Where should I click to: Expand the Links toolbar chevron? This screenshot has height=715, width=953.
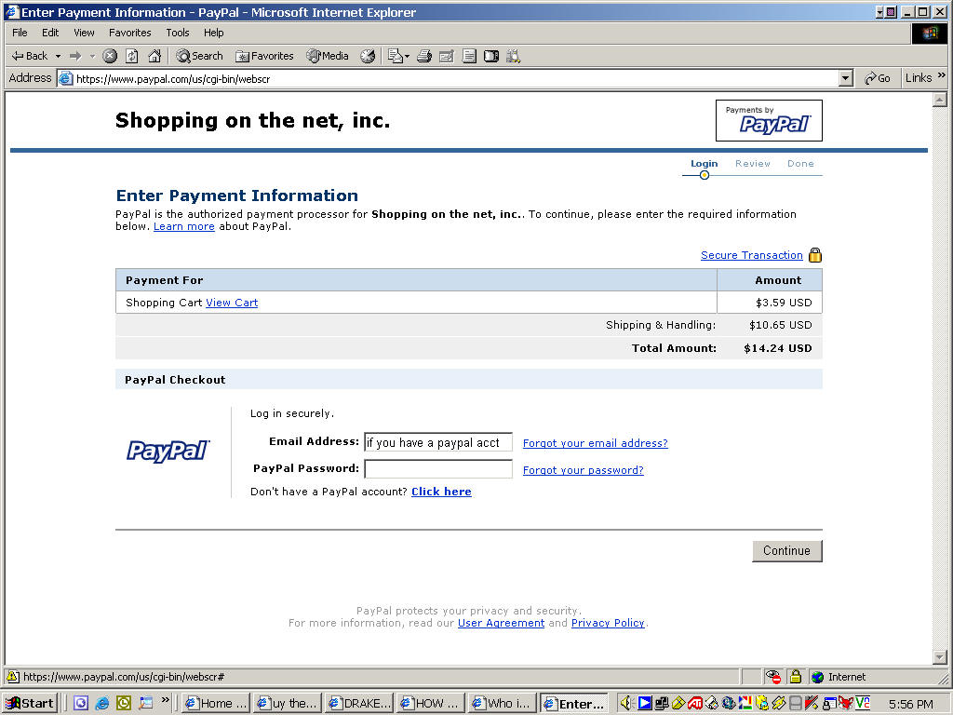click(x=942, y=75)
